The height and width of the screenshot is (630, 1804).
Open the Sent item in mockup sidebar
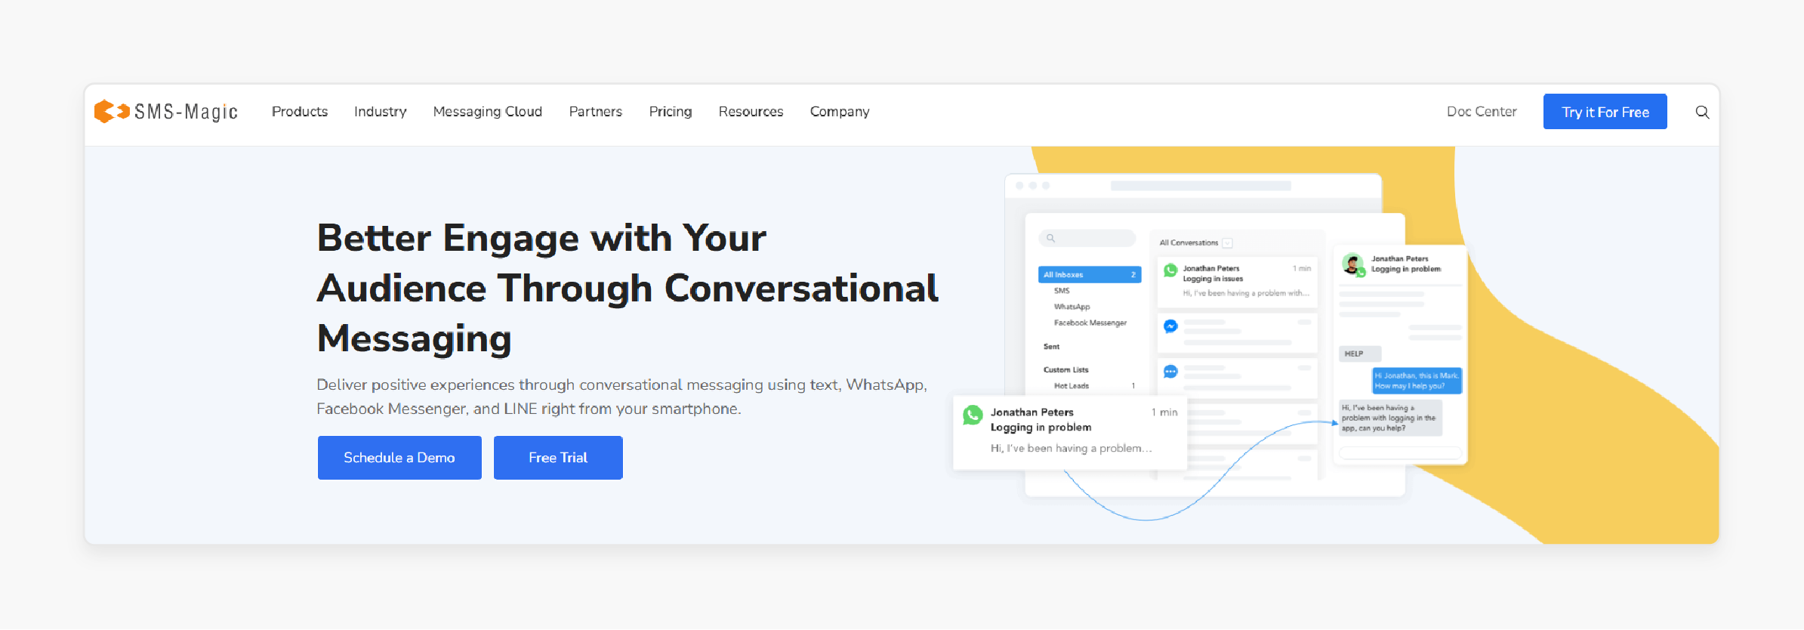pos(1051,347)
